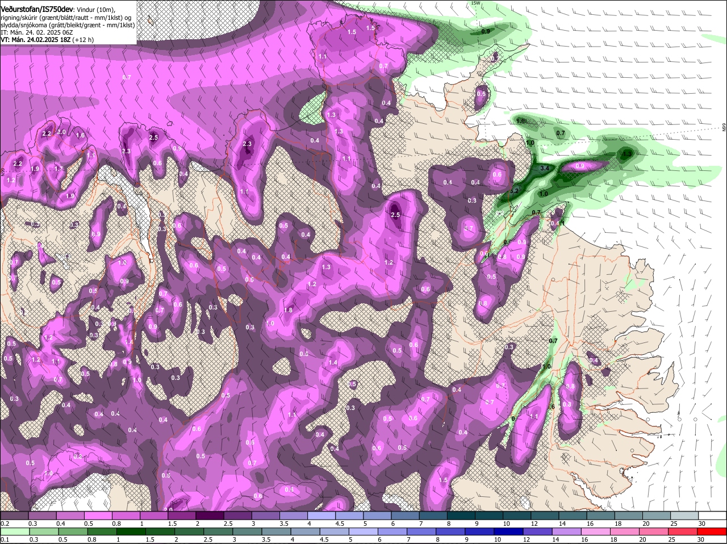The image size is (727, 544).
Task: Click the top legend swatch between 3 and 3.5
Action: tap(265, 516)
